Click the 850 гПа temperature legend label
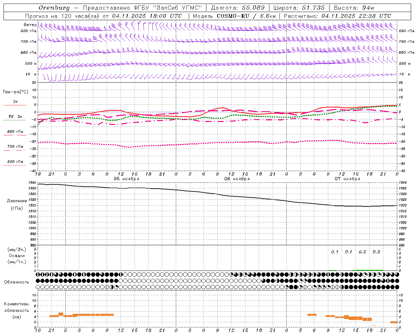Image resolution: width=416 pixels, height=333 pixels. [15, 132]
